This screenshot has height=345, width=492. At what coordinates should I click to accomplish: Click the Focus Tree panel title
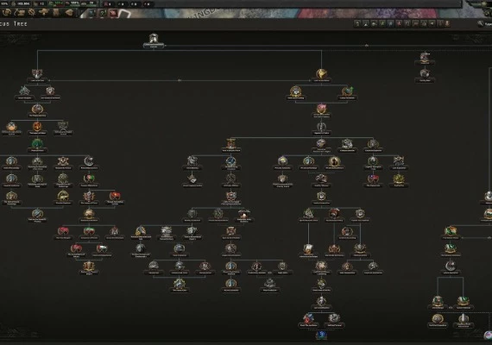click(x=14, y=24)
